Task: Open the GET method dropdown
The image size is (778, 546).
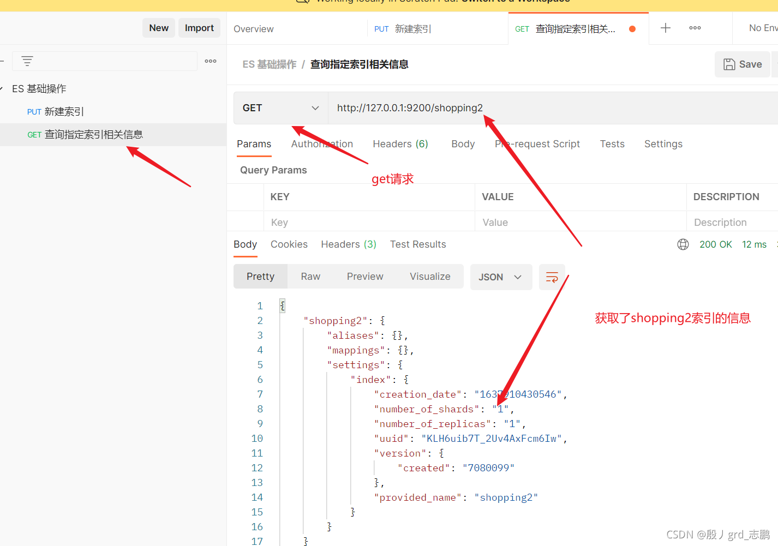Action: click(281, 108)
